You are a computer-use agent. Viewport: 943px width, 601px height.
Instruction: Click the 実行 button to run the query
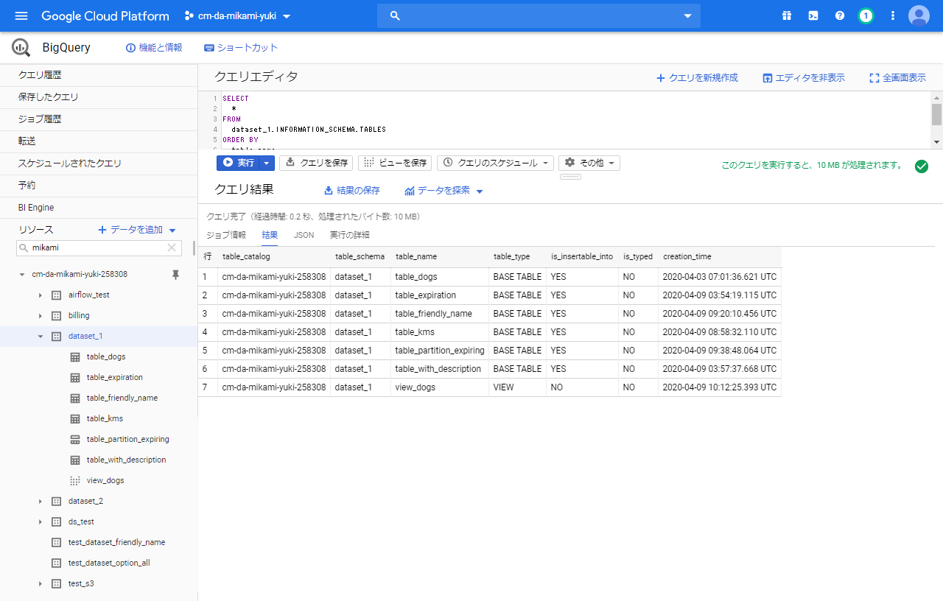pos(239,162)
